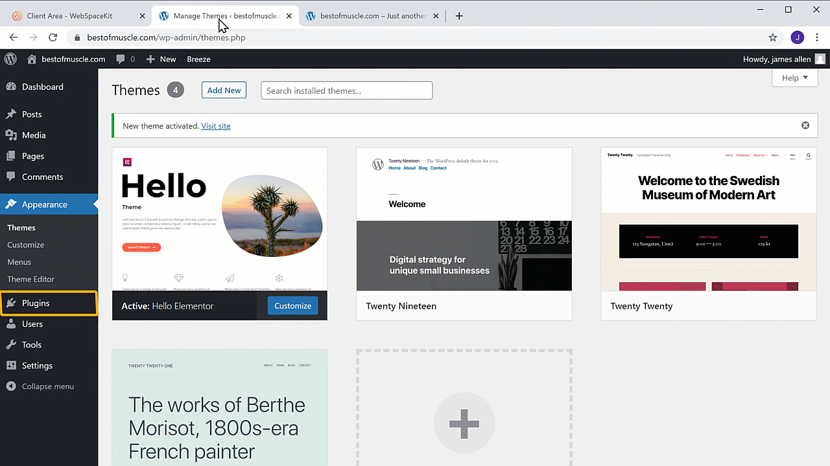The height and width of the screenshot is (466, 830).
Task: Dismiss the New theme activated notice
Action: pyautogui.click(x=805, y=126)
